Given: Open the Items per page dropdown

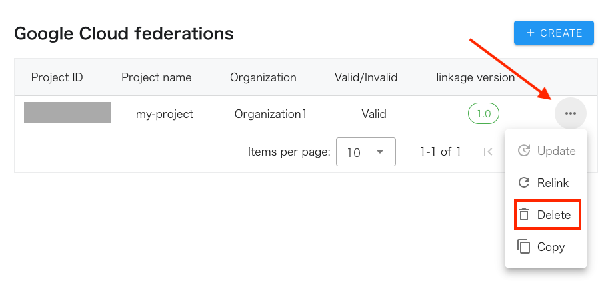Looking at the screenshot, I should click(365, 152).
